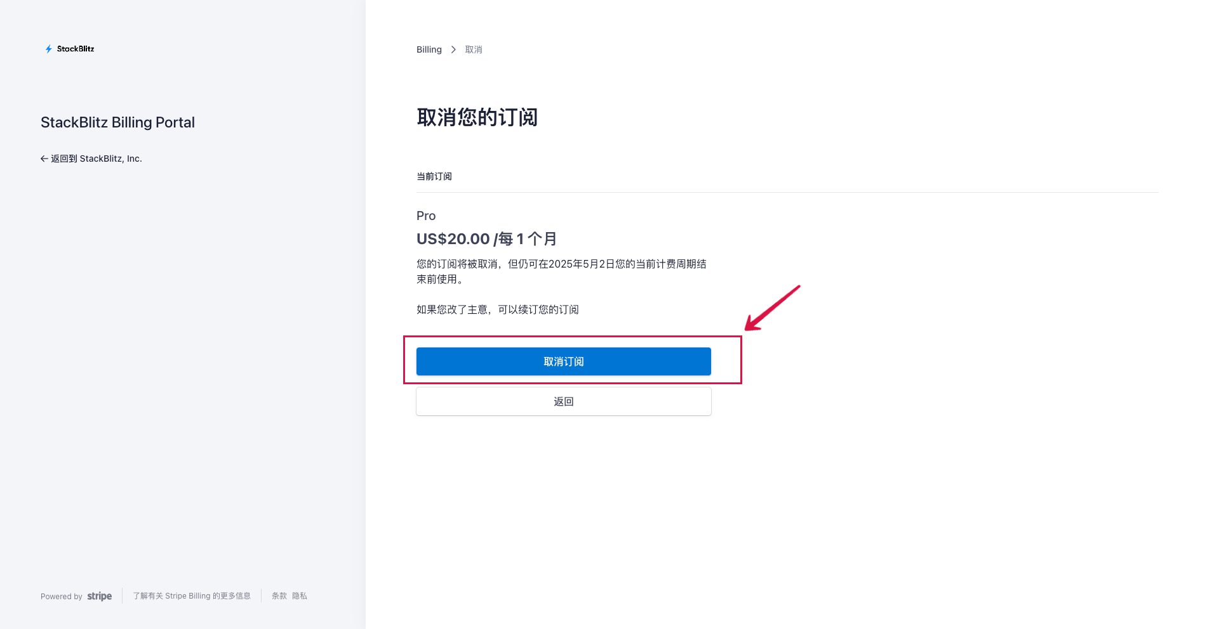Click the 取消您的订阅 page heading

coord(477,117)
